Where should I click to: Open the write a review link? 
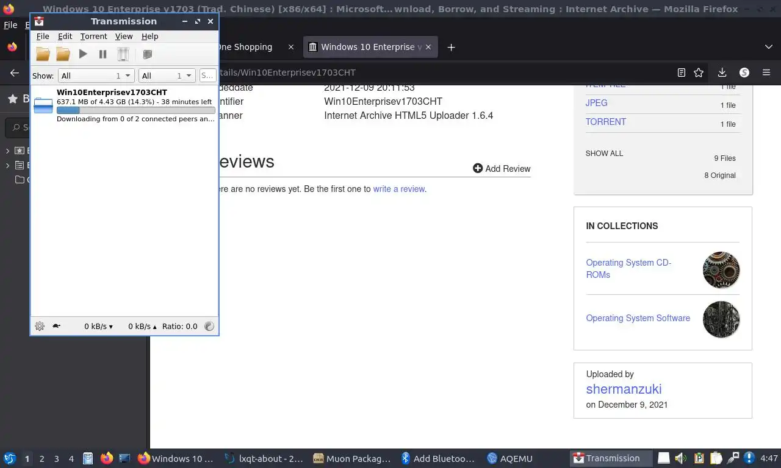coord(398,189)
